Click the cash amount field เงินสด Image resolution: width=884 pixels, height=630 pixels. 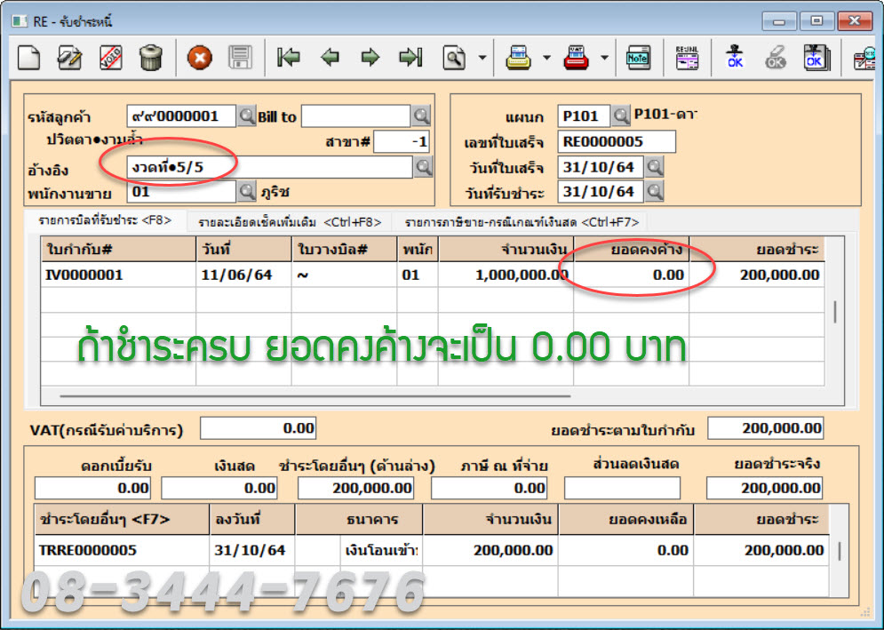[x=219, y=488]
